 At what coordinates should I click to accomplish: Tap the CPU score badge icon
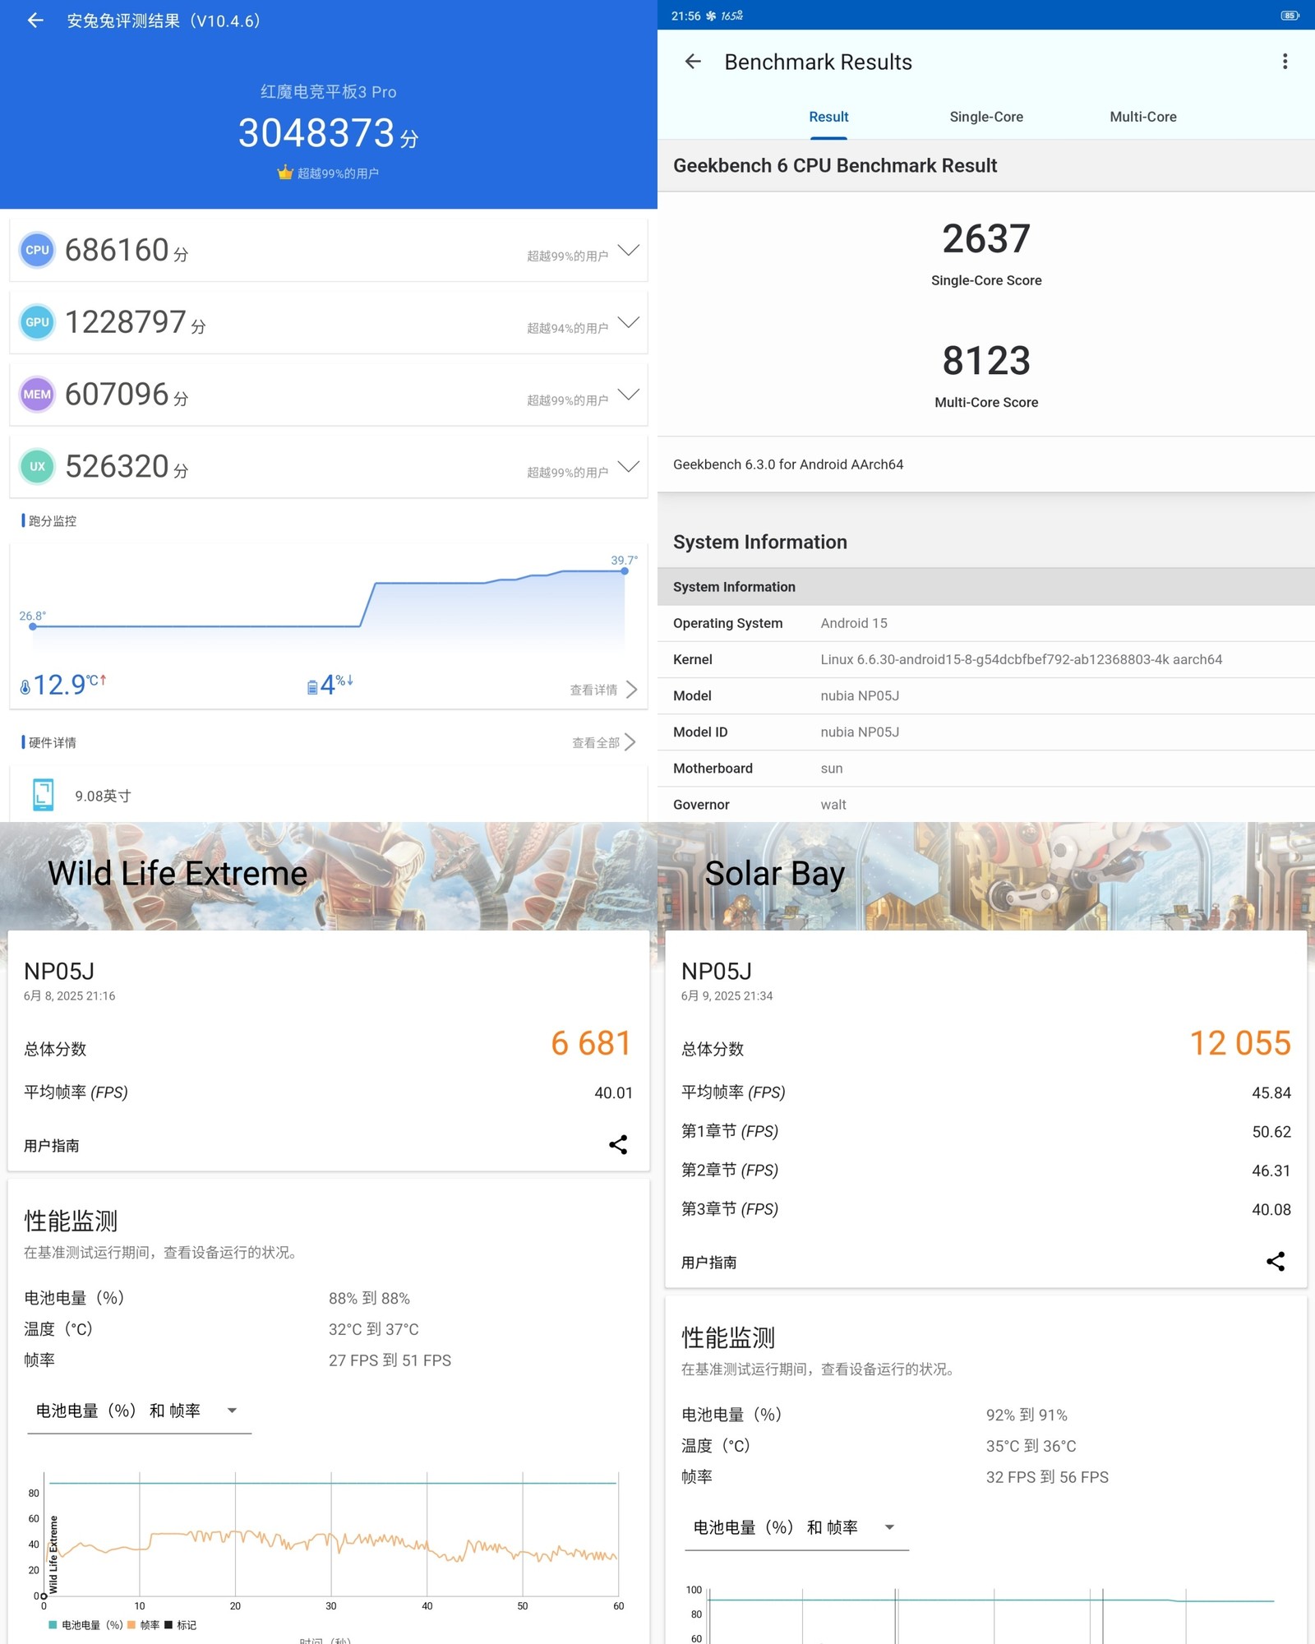pos(37,250)
